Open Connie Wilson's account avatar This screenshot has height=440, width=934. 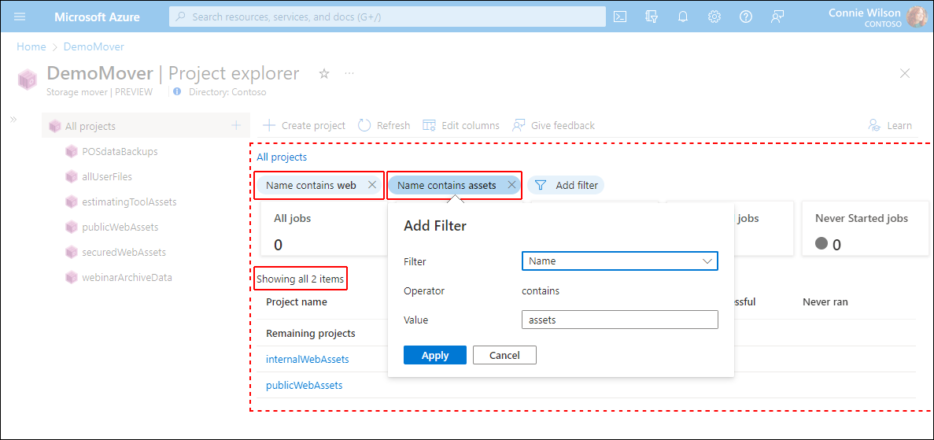coord(917,17)
